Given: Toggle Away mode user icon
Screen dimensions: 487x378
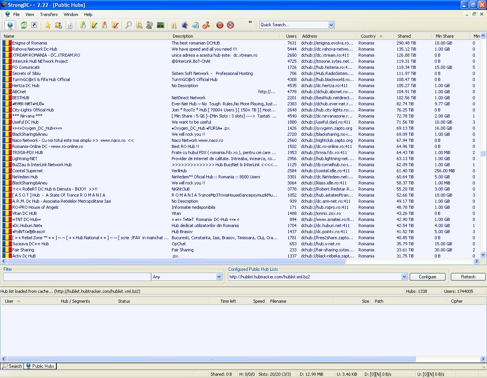Looking at the screenshot, I should point(206,25).
